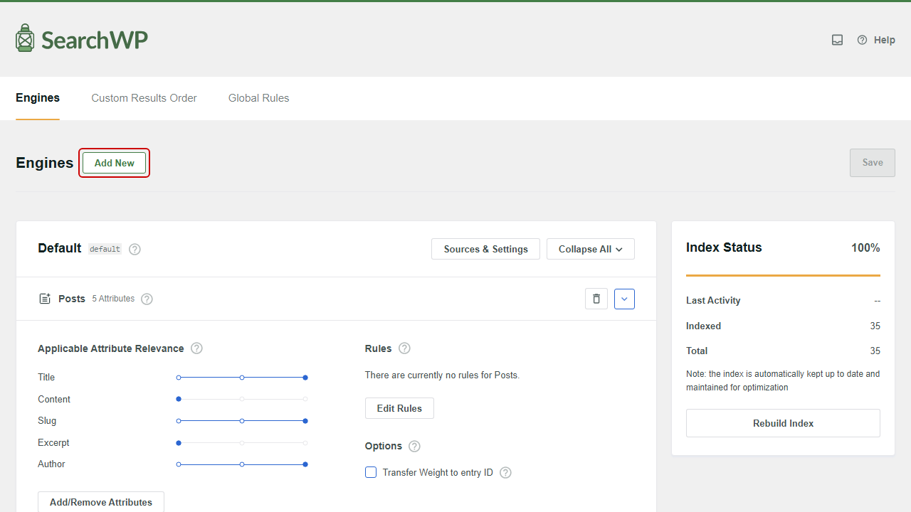Screen dimensions: 911x512
Task: Click the '5 Attributes' text
Action: 113,299
